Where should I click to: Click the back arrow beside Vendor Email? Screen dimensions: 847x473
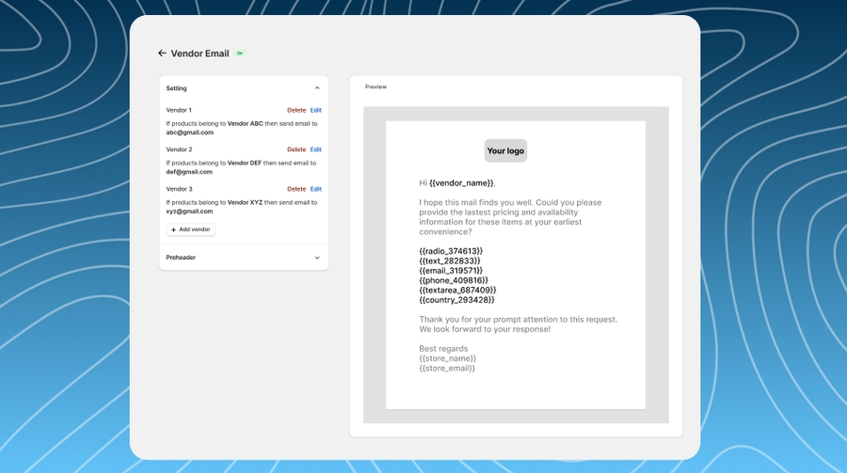(x=162, y=54)
